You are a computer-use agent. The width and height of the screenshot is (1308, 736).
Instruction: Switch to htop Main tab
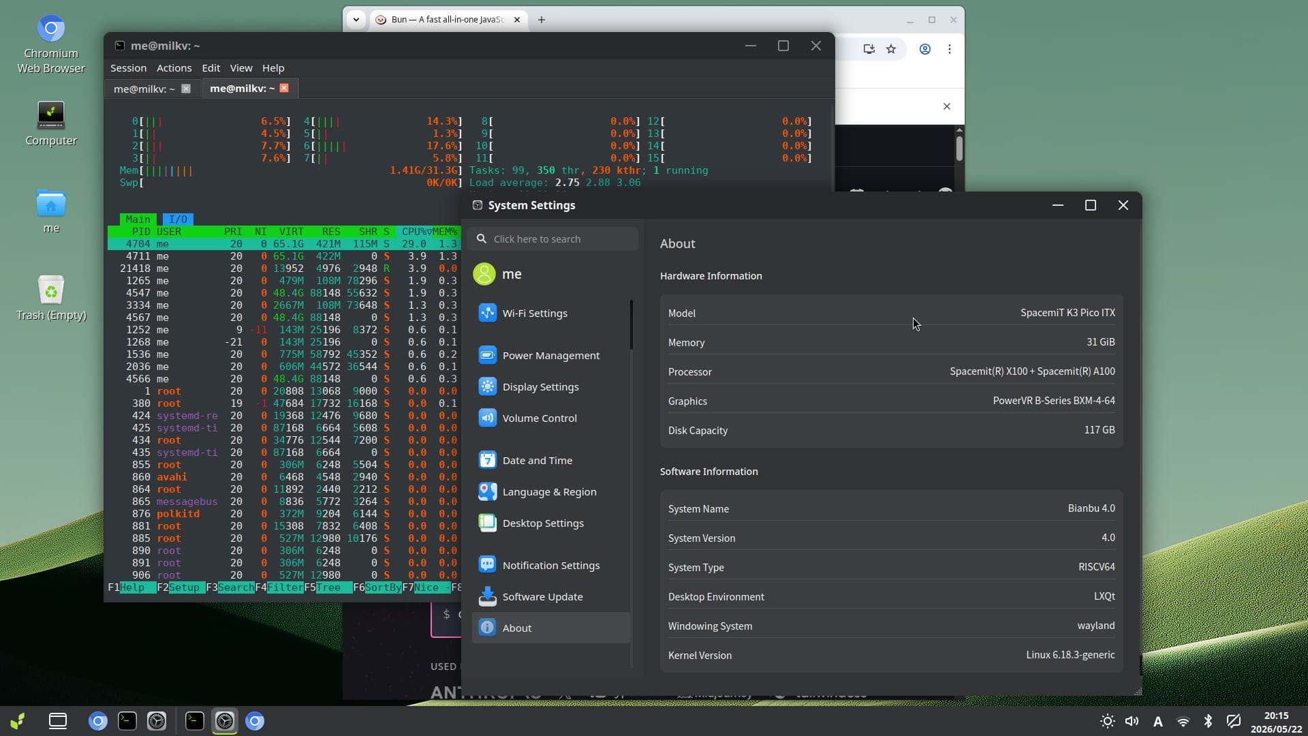tap(138, 219)
